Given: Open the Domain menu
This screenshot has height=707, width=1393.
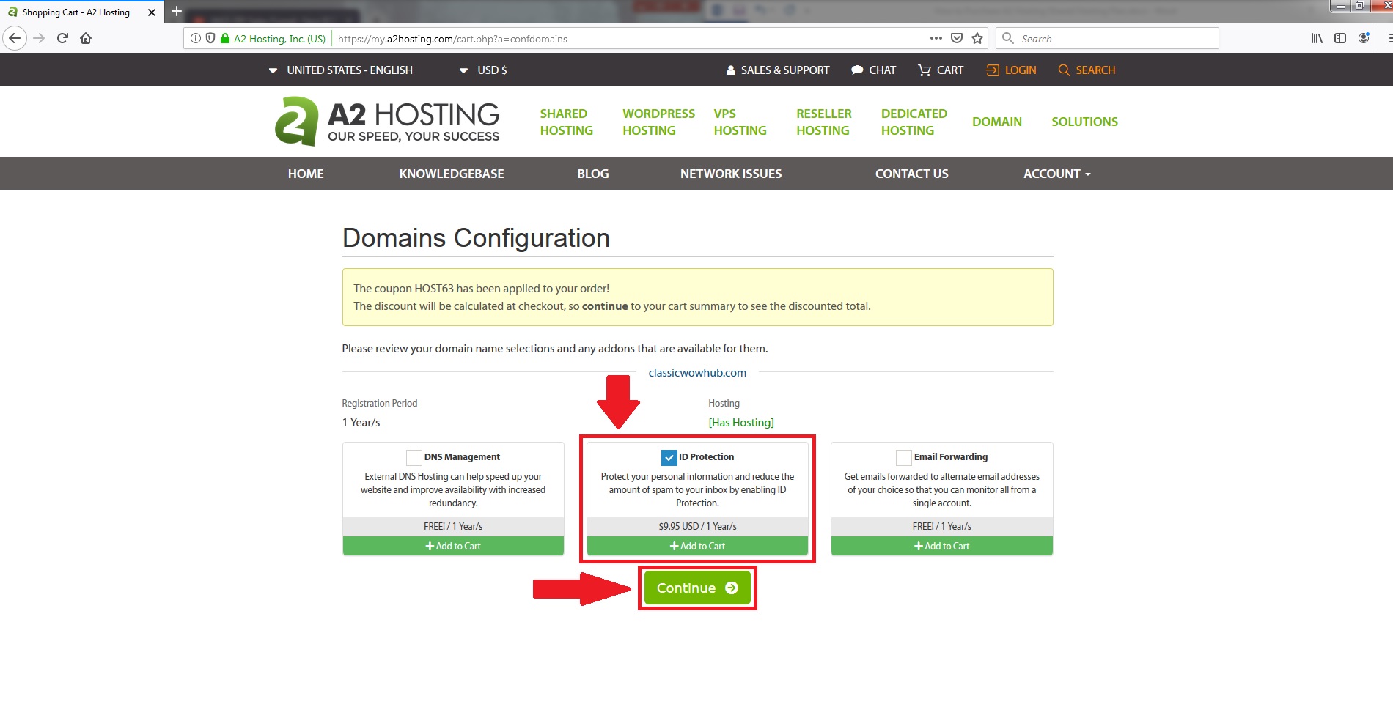Looking at the screenshot, I should point(997,122).
